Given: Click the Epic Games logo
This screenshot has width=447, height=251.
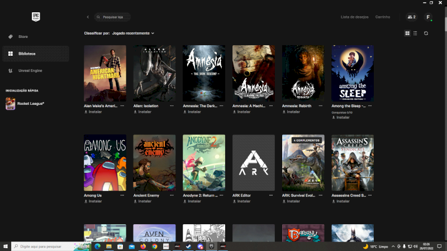Looking at the screenshot, I should pos(35,17).
